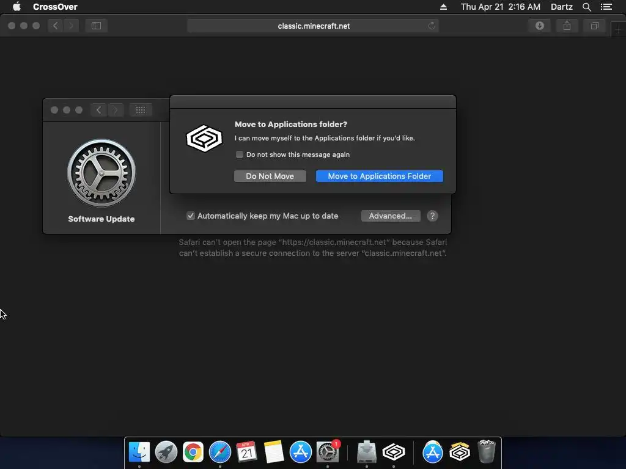Open Trash from the dock
This screenshot has width=626, height=469.
(x=486, y=453)
